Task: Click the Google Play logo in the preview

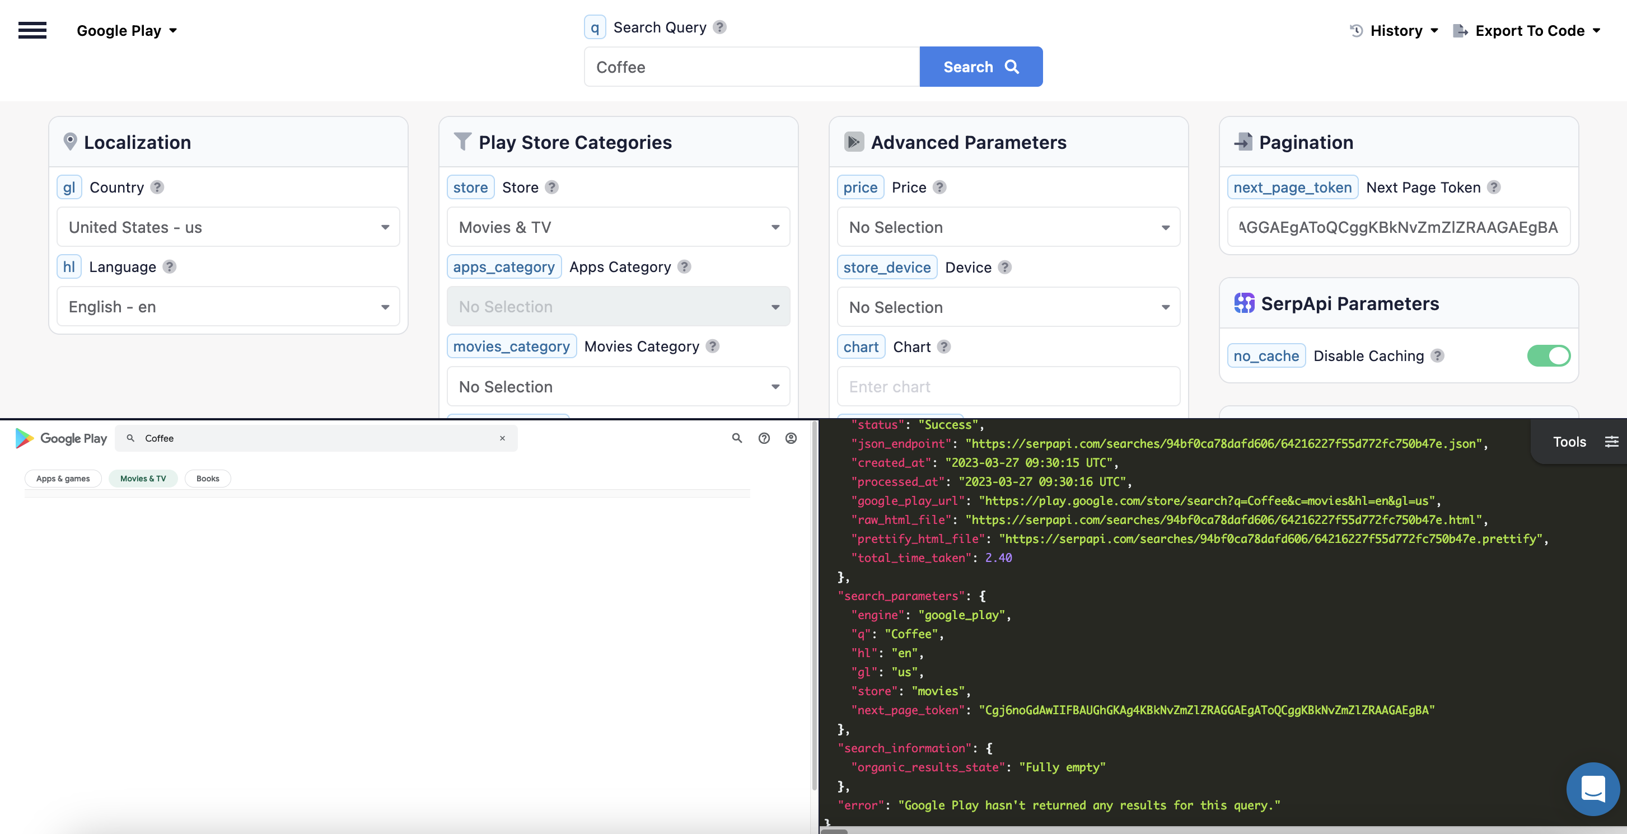Action: (x=61, y=438)
